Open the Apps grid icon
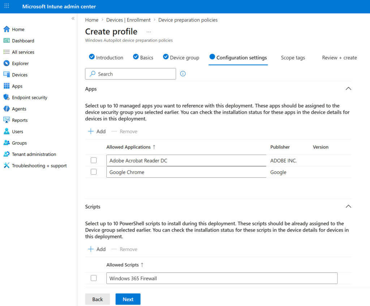Image resolution: width=370 pixels, height=306 pixels. (x=7, y=86)
